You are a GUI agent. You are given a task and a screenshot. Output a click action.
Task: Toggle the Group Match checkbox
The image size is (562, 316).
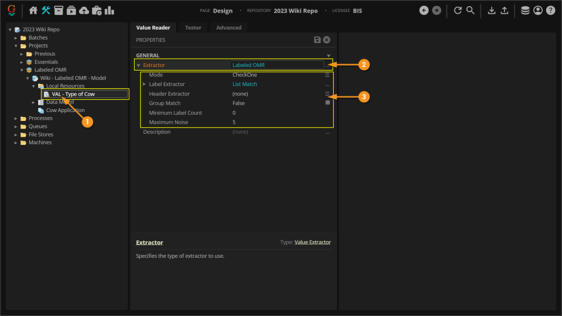pyautogui.click(x=328, y=103)
